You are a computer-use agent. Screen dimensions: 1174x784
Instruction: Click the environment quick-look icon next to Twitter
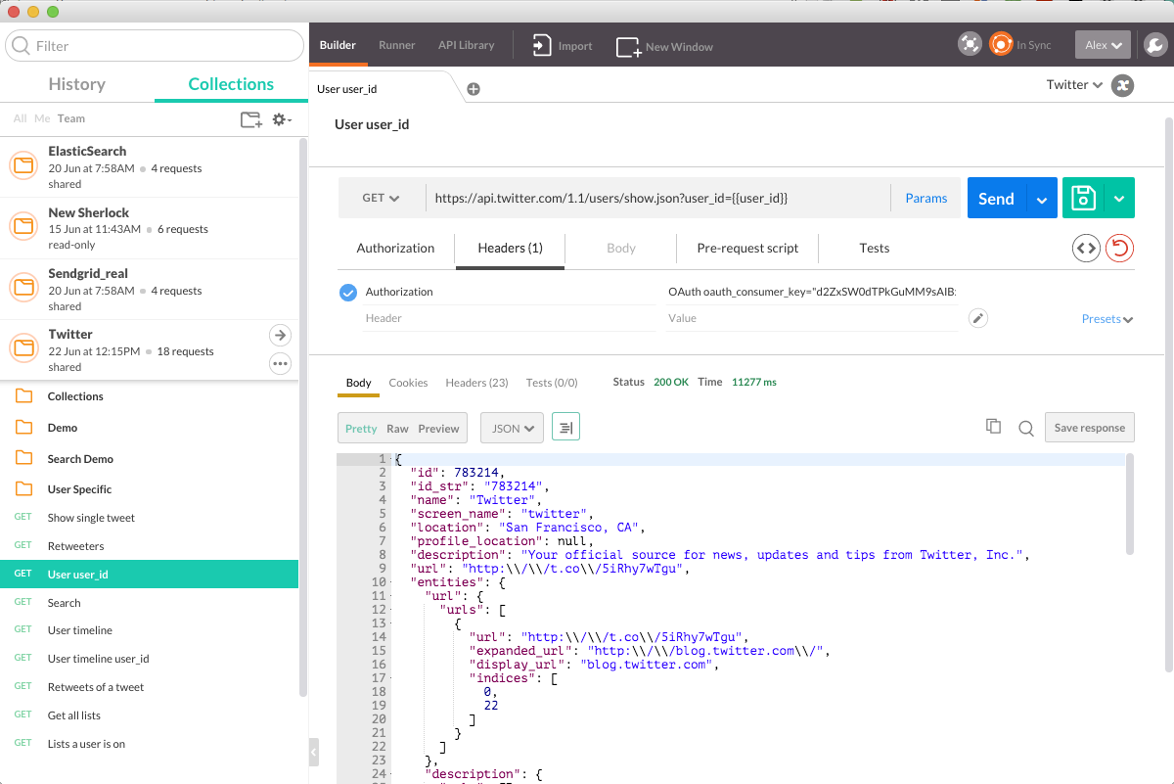click(1123, 85)
